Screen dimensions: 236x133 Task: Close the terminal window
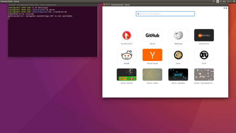[x=10, y=5]
